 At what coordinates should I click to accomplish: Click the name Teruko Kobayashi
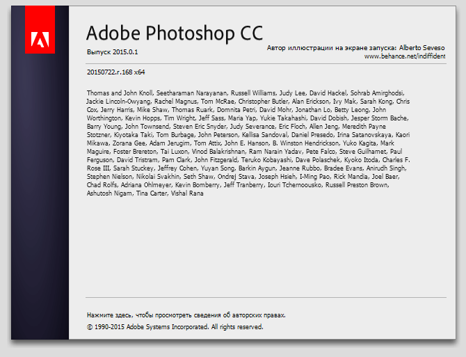266,159
